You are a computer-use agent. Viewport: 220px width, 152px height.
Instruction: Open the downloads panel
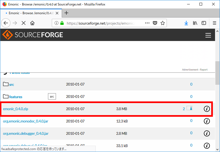(x=186, y=23)
